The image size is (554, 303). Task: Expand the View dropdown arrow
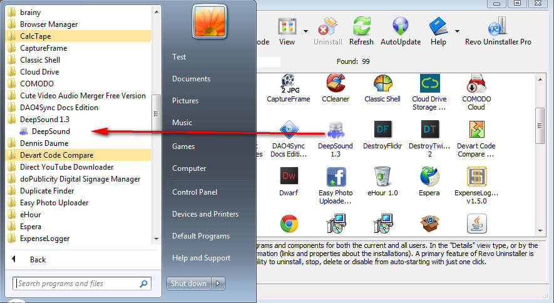(x=305, y=31)
